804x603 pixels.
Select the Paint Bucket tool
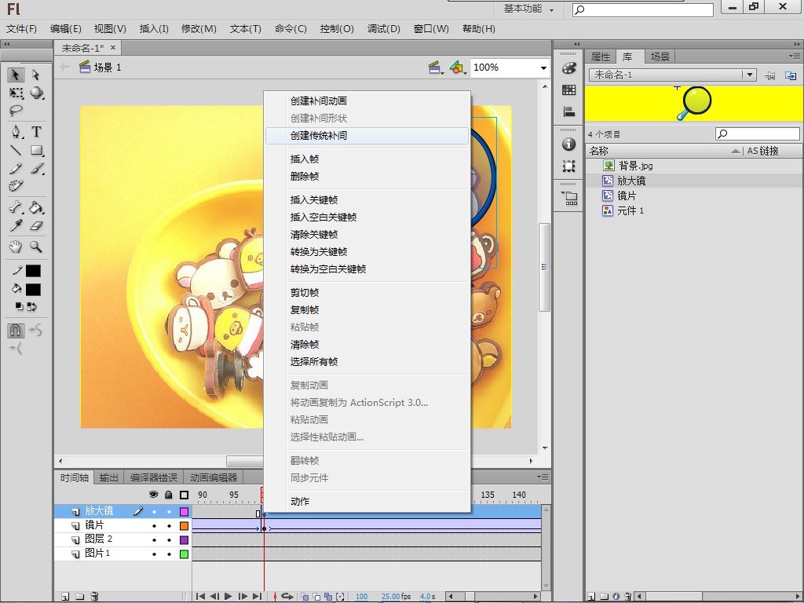(36, 207)
